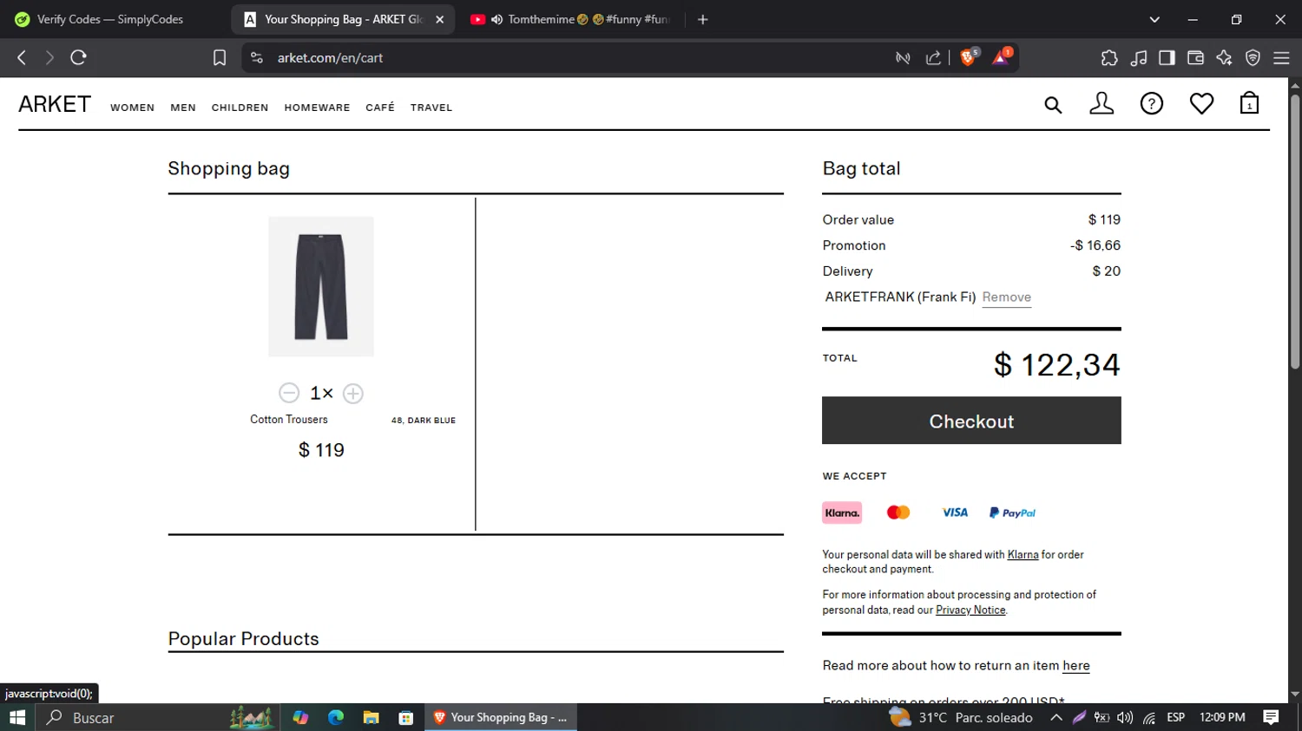Image resolution: width=1302 pixels, height=731 pixels.
Task: Click the share page icon
Action: 934,57
